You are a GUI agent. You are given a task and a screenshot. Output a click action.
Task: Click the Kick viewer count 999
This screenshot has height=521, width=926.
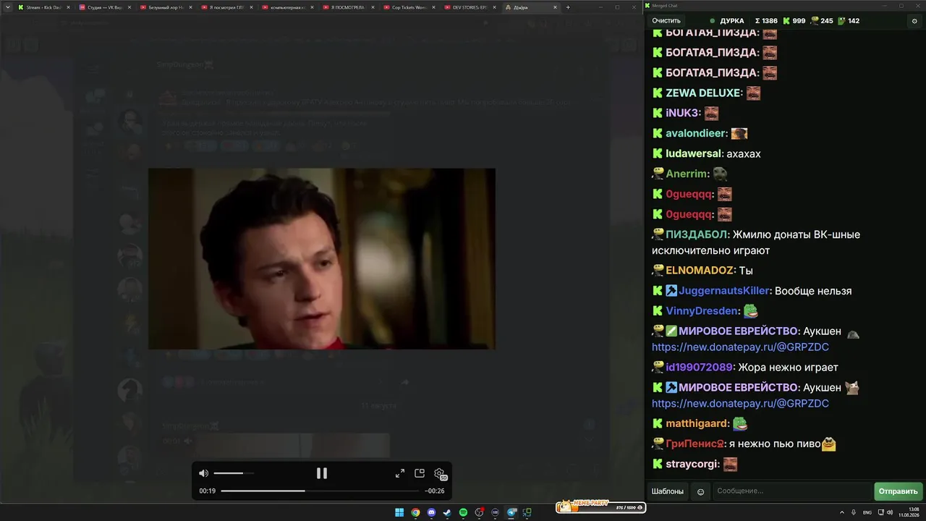[794, 21]
